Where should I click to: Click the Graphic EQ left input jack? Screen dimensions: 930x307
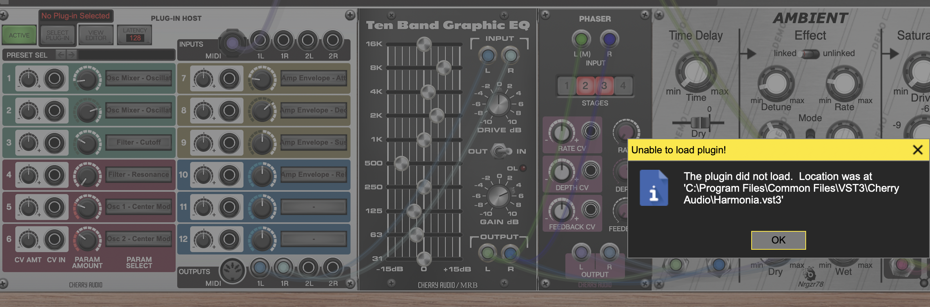(487, 55)
